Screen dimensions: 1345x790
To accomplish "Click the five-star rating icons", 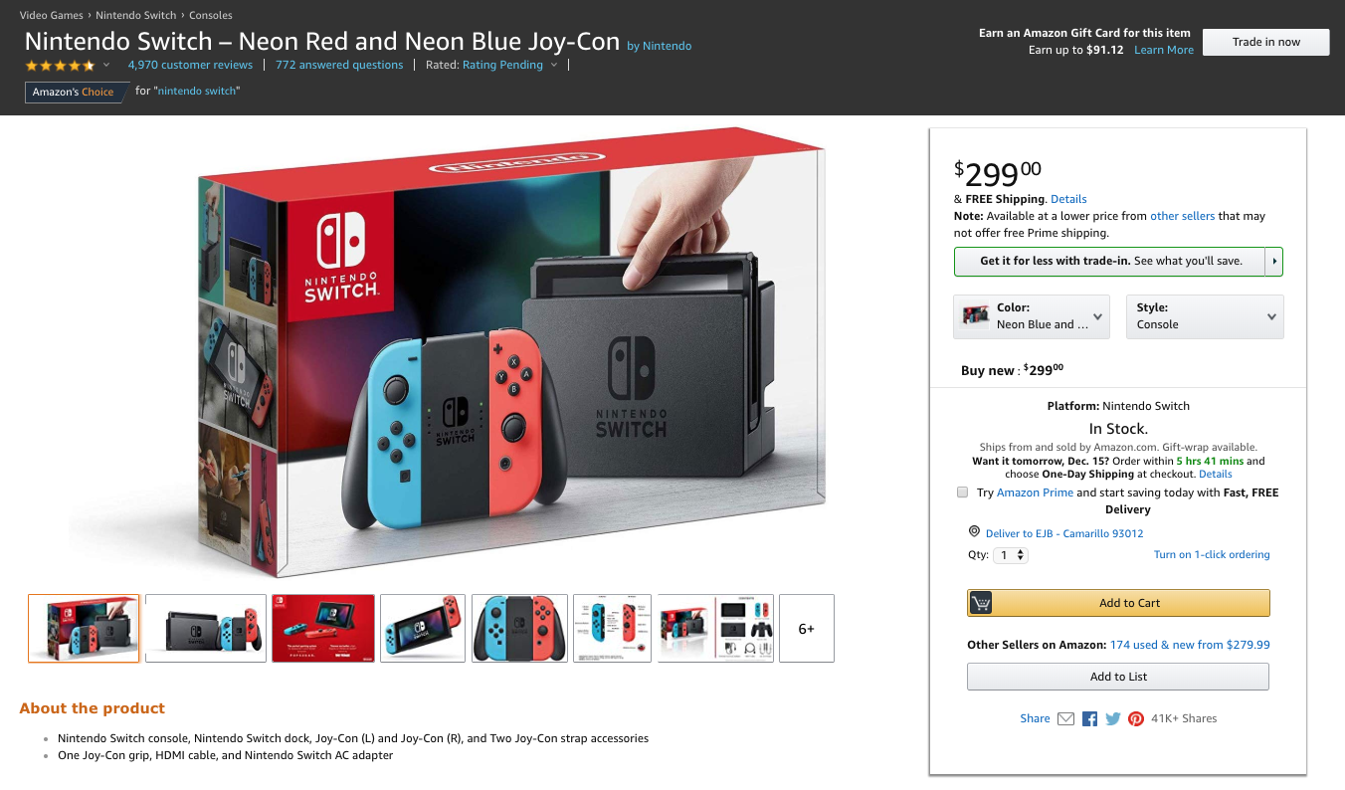I will pyautogui.click(x=61, y=66).
